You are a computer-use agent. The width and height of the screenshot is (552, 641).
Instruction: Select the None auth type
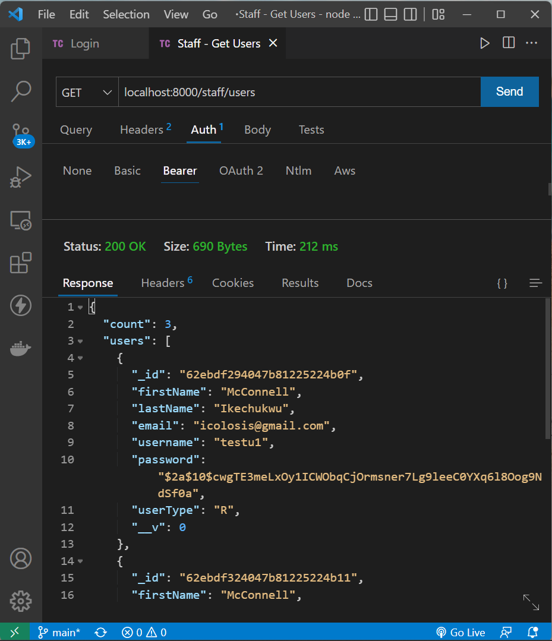tap(77, 171)
